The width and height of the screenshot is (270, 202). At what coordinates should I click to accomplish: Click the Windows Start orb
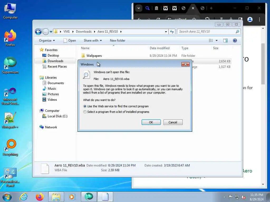coord(7,197)
